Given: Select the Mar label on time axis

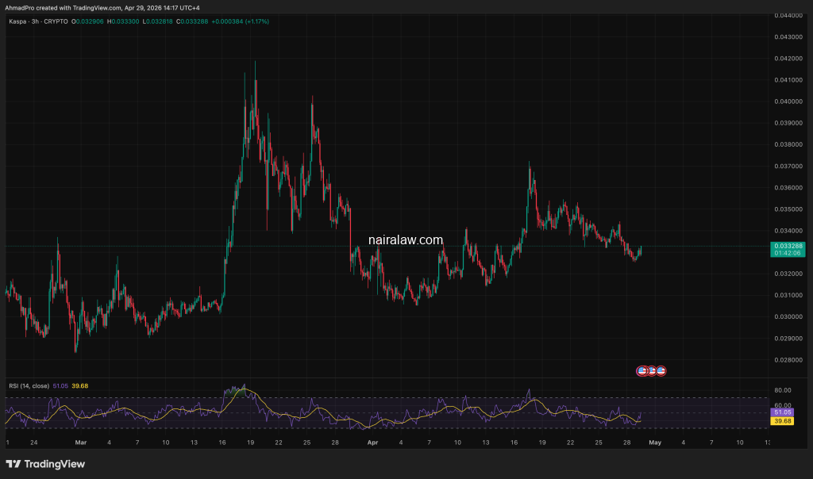Looking at the screenshot, I should 79,442.
